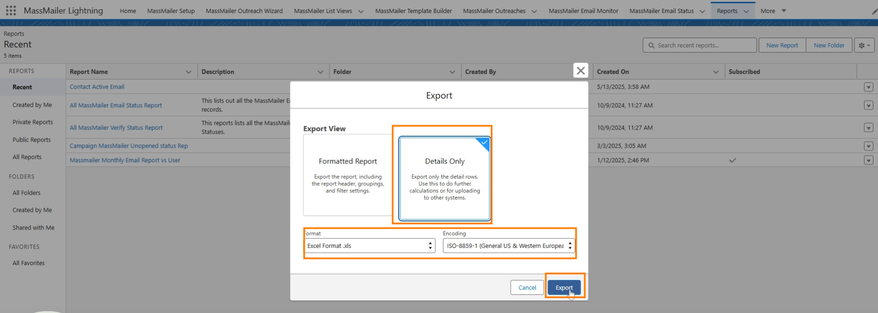
Task: Open MassMailer Outreaches tab chevron
Action: [x=534, y=11]
